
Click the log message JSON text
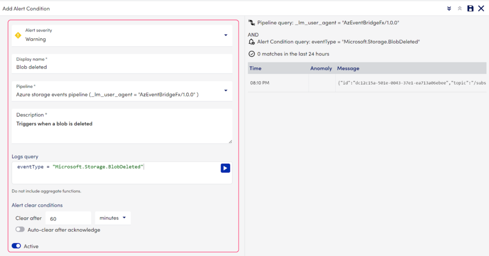412,83
